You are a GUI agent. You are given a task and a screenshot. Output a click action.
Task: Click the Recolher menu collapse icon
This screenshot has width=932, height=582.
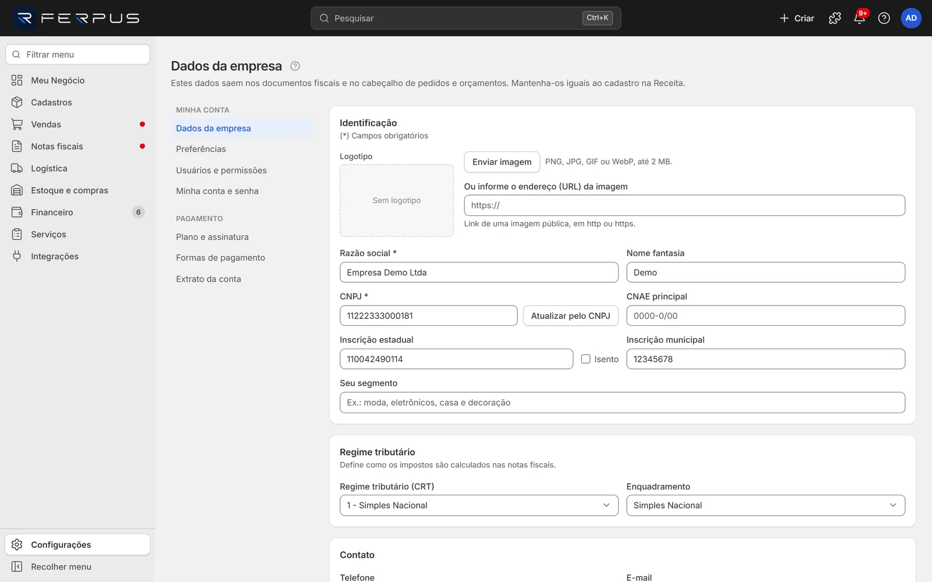click(17, 567)
